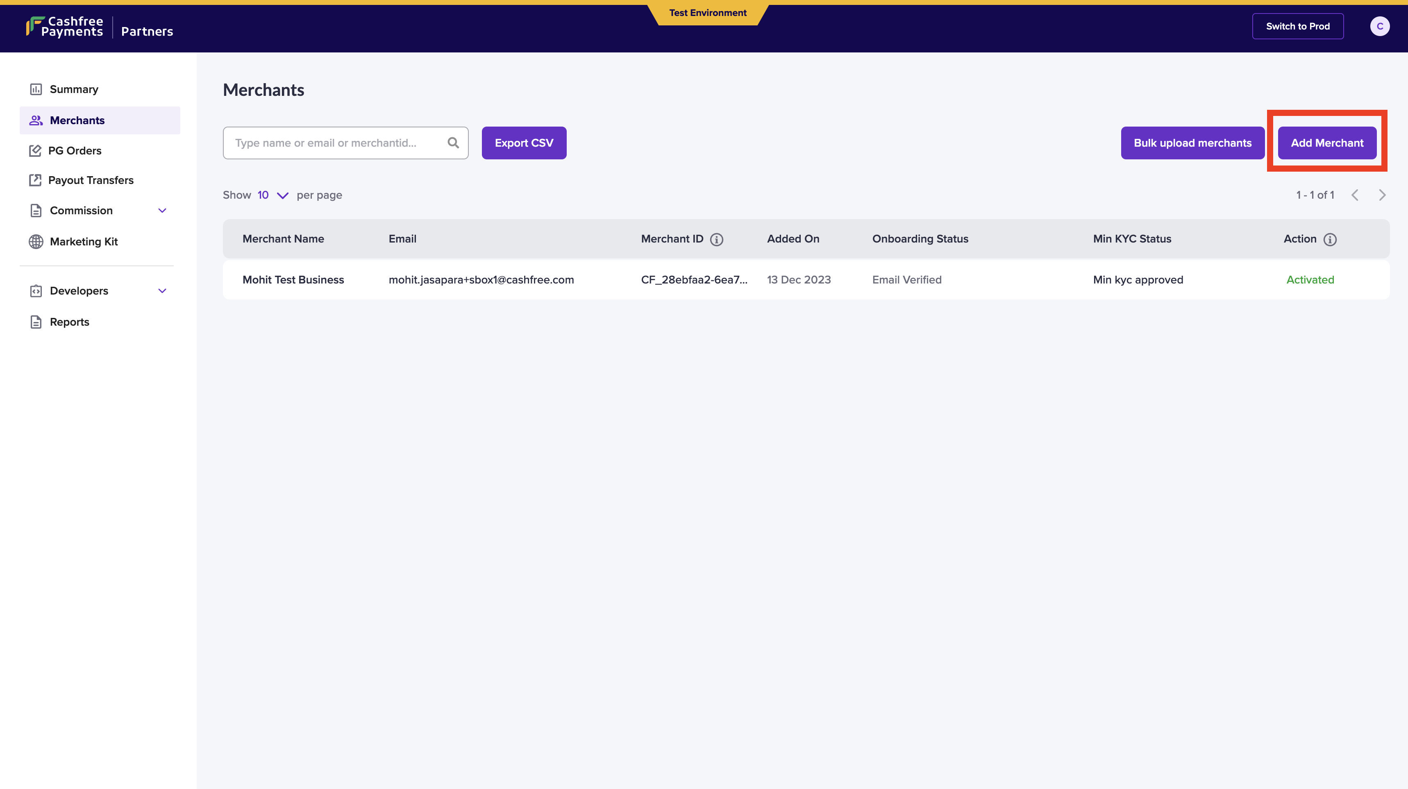The height and width of the screenshot is (789, 1408).
Task: Navigate to PG Orders
Action: 75,151
